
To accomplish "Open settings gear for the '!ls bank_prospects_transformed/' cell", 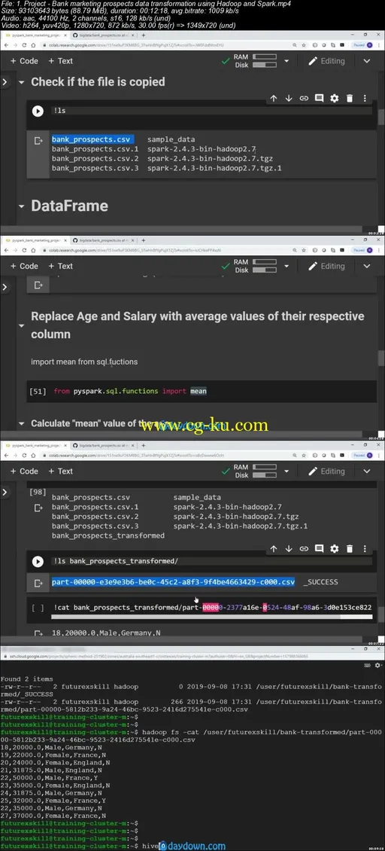I will pos(335,549).
